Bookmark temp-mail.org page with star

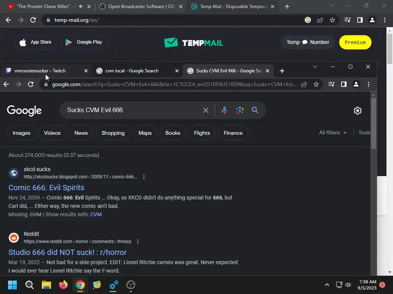point(332,20)
